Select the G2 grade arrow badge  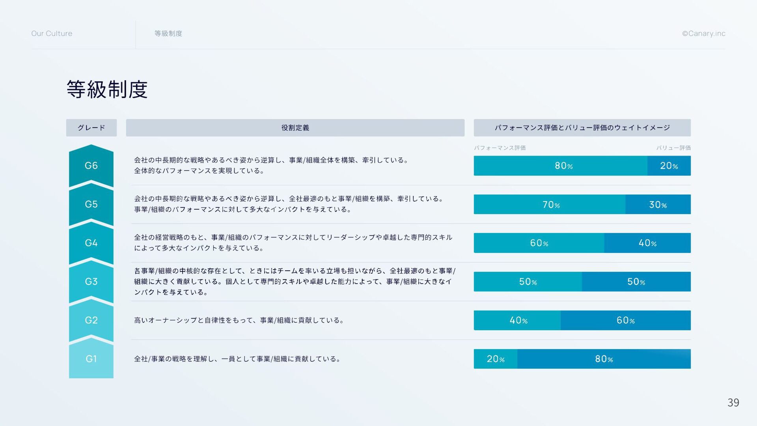pyautogui.click(x=91, y=320)
